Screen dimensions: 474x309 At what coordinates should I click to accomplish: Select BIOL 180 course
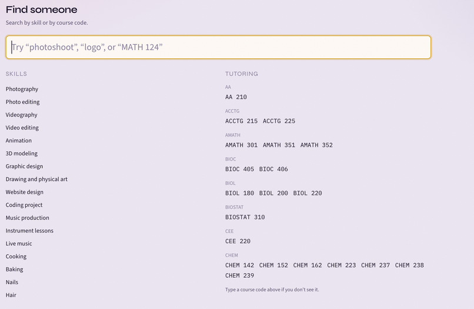tap(240, 193)
